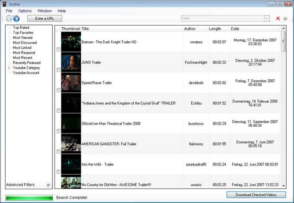Open the search box dropdown arrow

tap(267, 19)
